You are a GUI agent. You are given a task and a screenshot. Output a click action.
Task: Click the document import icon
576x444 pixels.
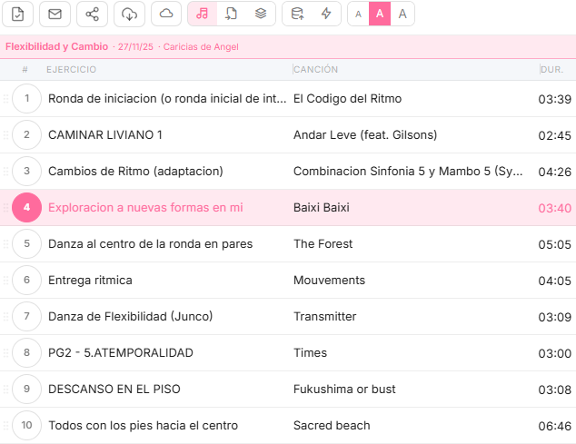(x=231, y=14)
